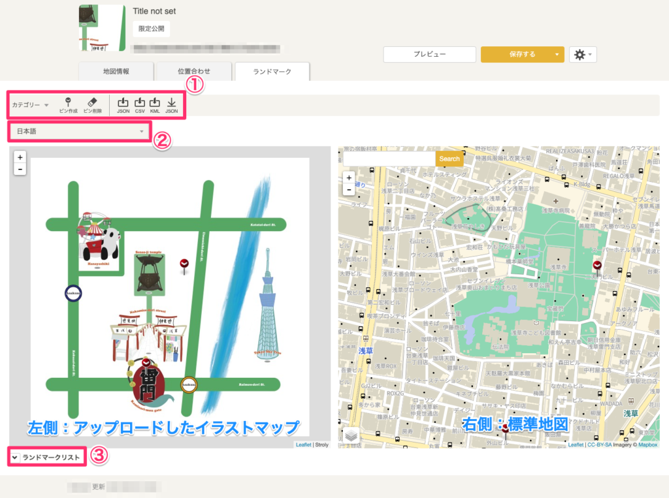The width and height of the screenshot is (669, 498).
Task: Select the ピン削除 eraser tool
Action: click(91, 104)
